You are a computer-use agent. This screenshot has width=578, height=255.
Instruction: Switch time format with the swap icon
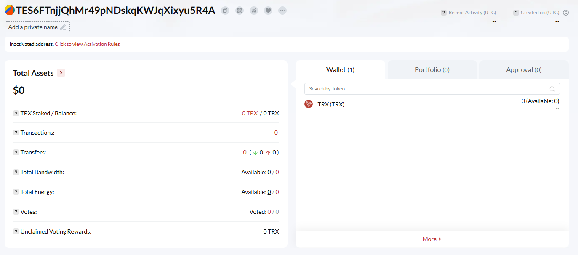click(x=566, y=13)
